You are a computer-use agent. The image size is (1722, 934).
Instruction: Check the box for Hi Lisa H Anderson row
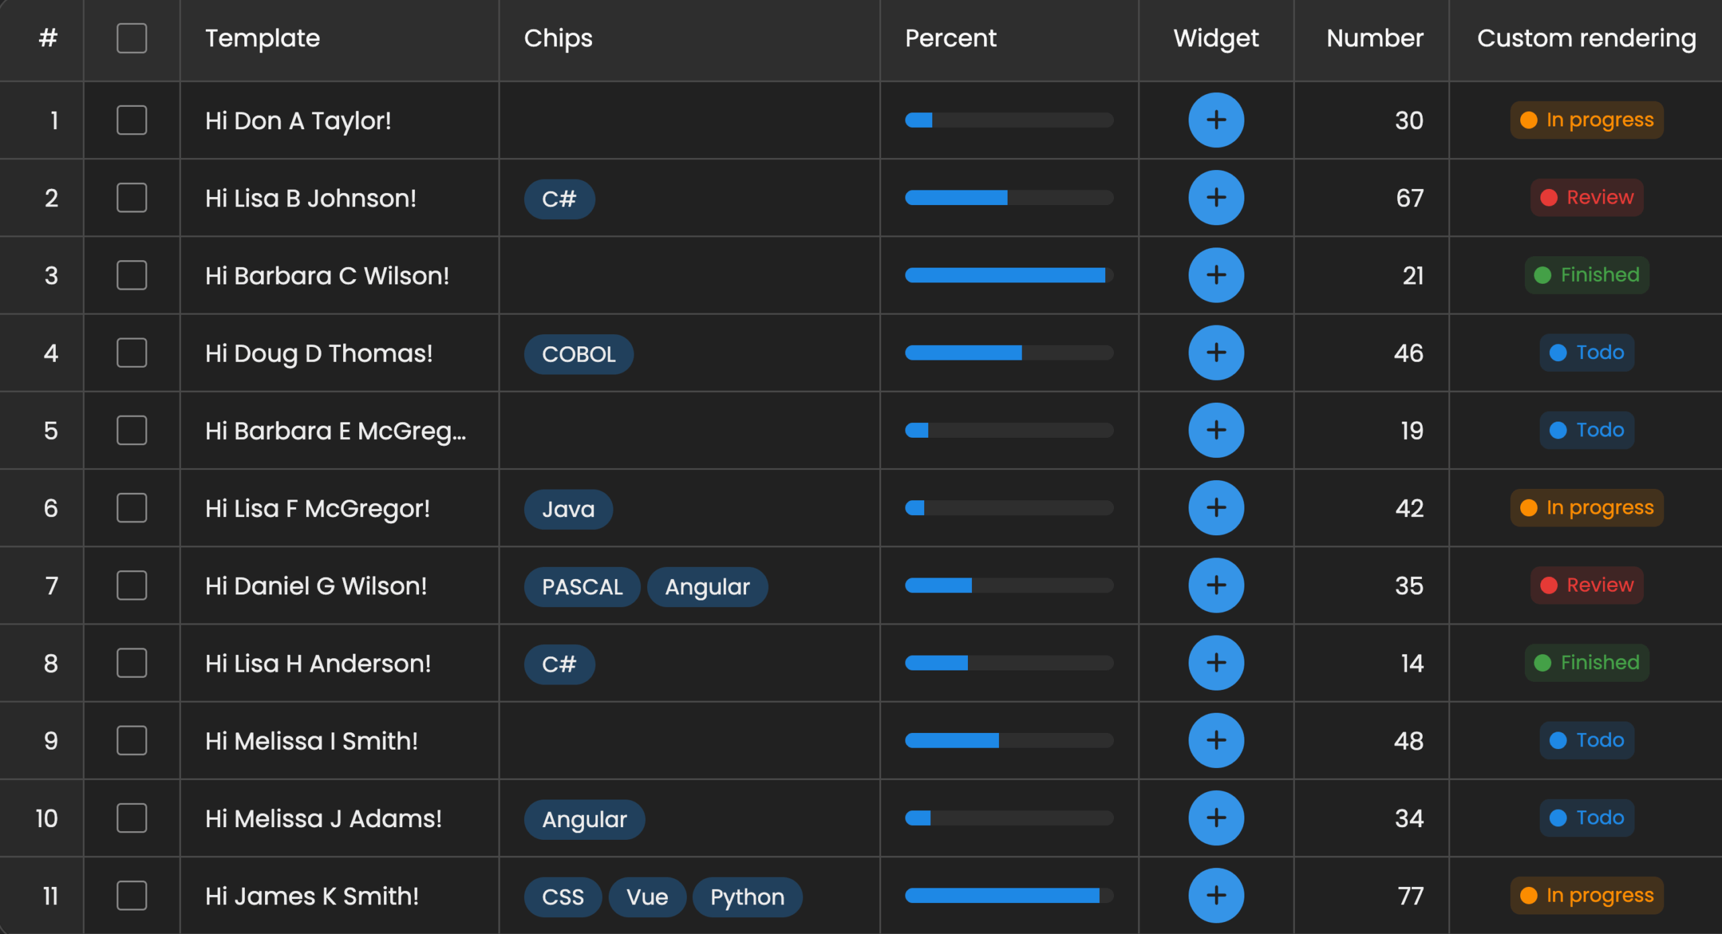132,663
